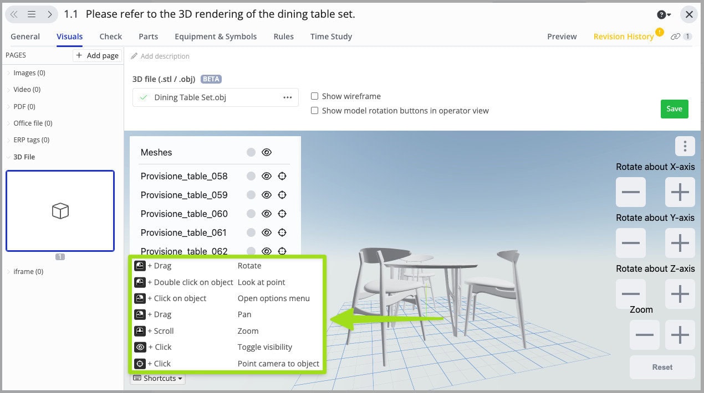The width and height of the screenshot is (704, 393).
Task: Point camera to Provisione_table_060
Action: click(x=282, y=214)
